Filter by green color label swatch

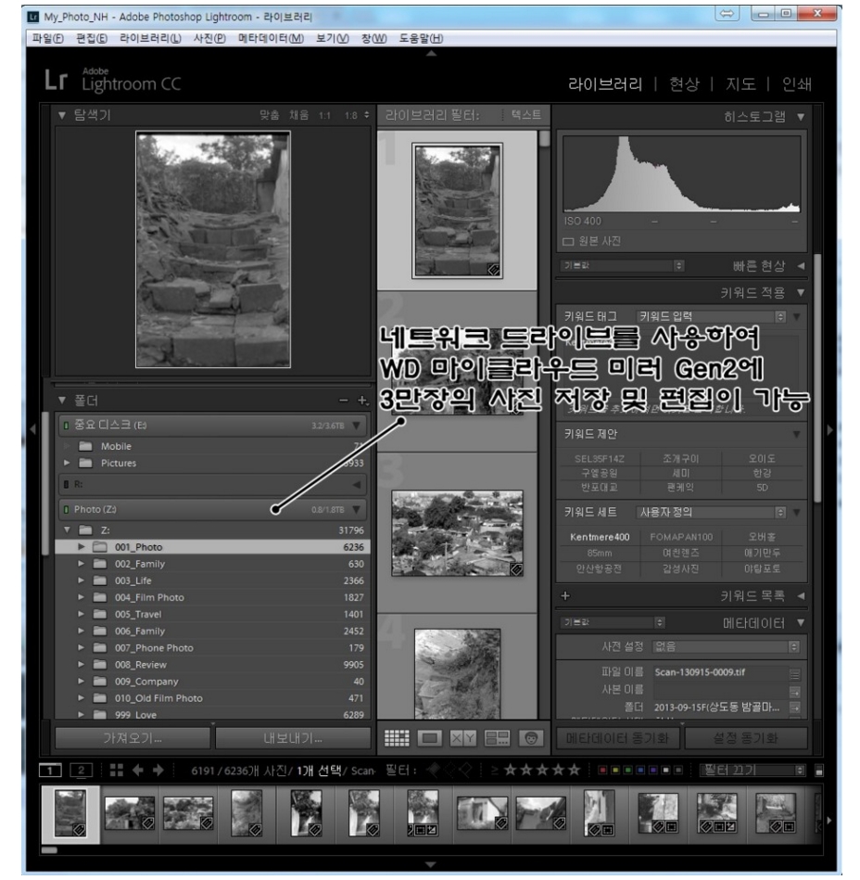[627, 770]
